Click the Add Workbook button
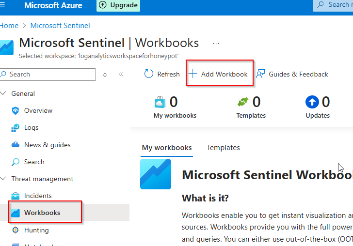Image resolution: width=353 pixels, height=246 pixels. [x=219, y=74]
